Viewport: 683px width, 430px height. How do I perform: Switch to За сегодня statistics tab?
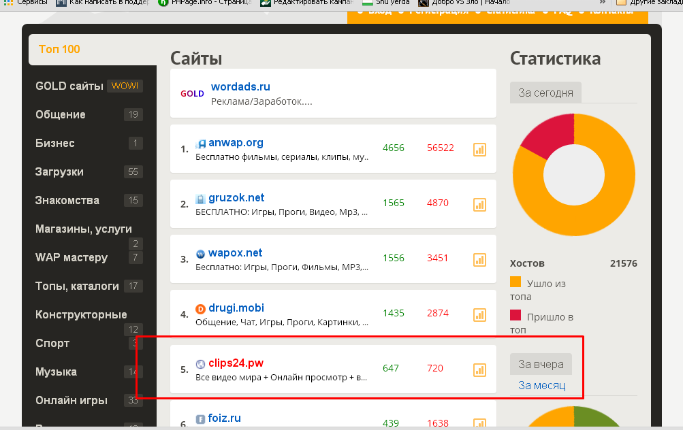click(x=545, y=93)
